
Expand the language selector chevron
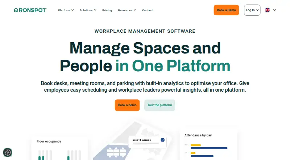coord(275,10)
